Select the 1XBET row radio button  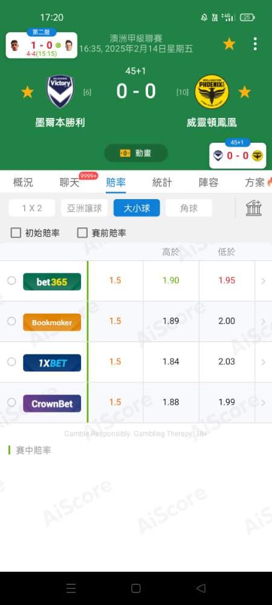point(11,362)
